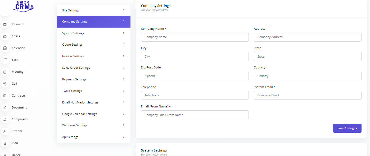This screenshot has width=370, height=156.
Task: Click the Api Settings chevron arrow
Action: [x=124, y=137]
